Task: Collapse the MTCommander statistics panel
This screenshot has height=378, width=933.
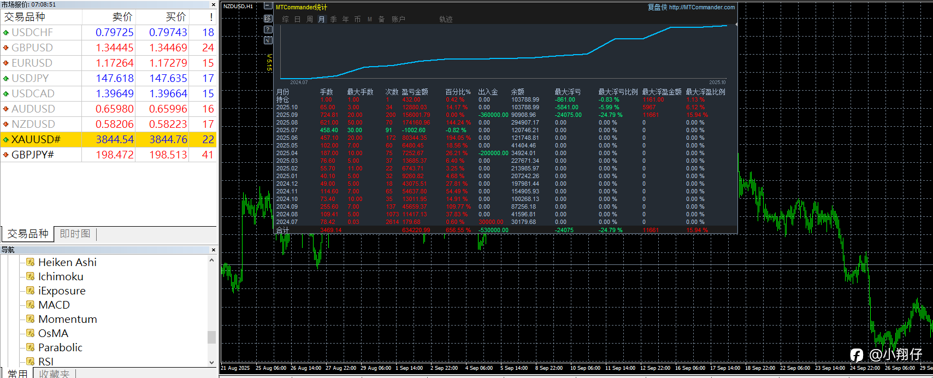Action: point(268,7)
